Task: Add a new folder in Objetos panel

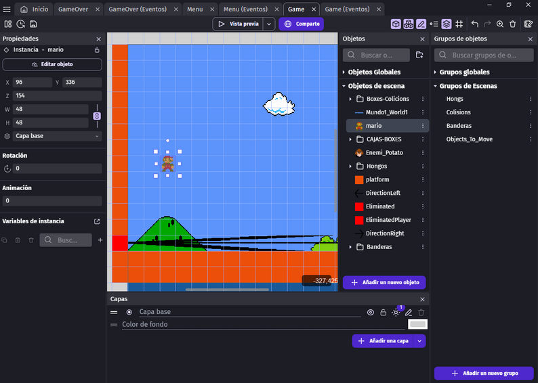Action: tap(419, 55)
